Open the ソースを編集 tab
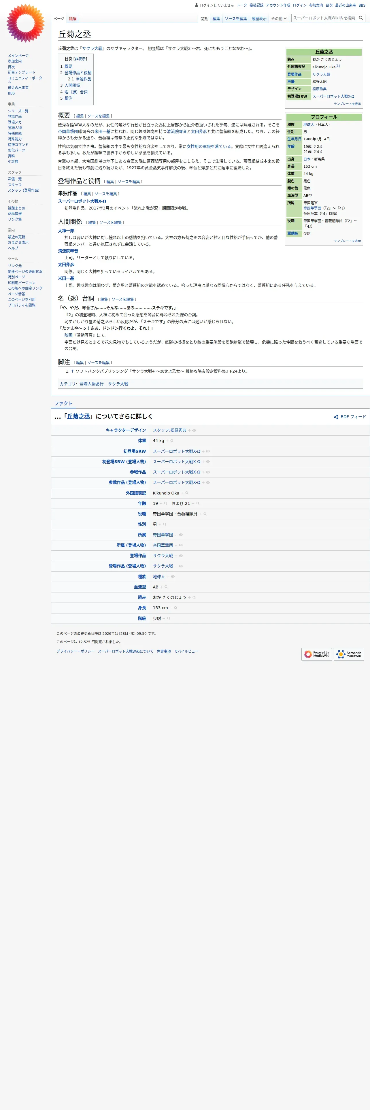 tap(236, 18)
